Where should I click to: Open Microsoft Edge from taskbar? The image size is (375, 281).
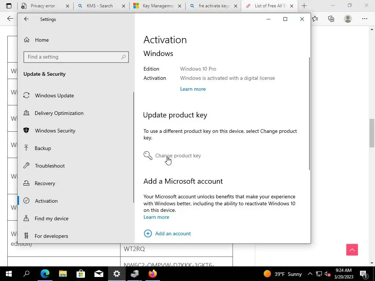pos(45,274)
